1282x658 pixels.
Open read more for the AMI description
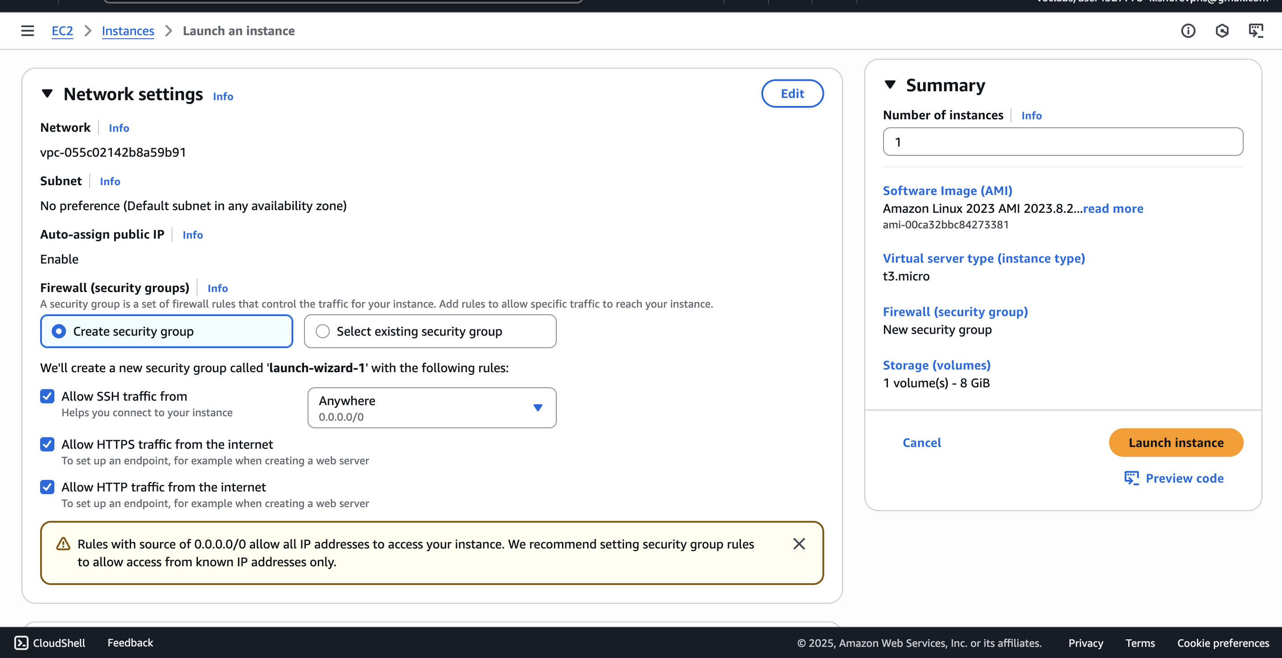[x=1114, y=209]
